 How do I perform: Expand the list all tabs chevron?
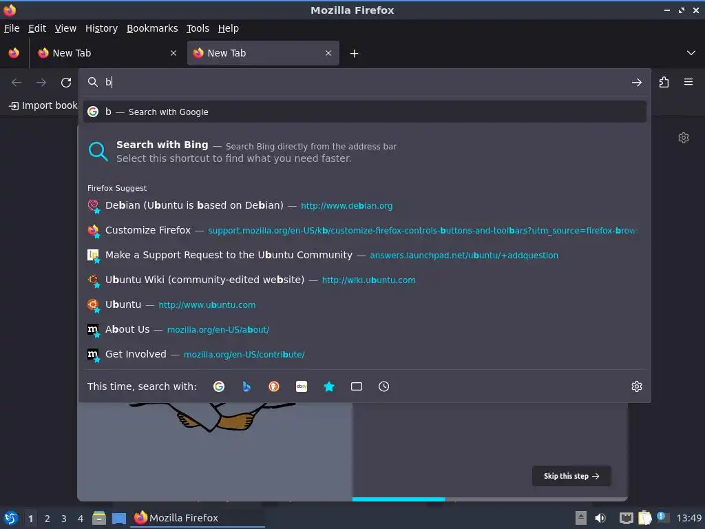point(691,53)
